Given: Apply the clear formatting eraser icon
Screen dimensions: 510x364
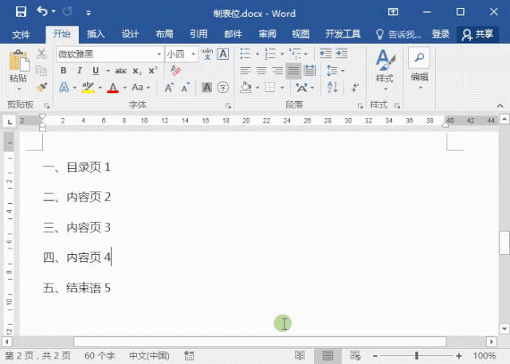Looking at the screenshot, I should coord(175,70).
